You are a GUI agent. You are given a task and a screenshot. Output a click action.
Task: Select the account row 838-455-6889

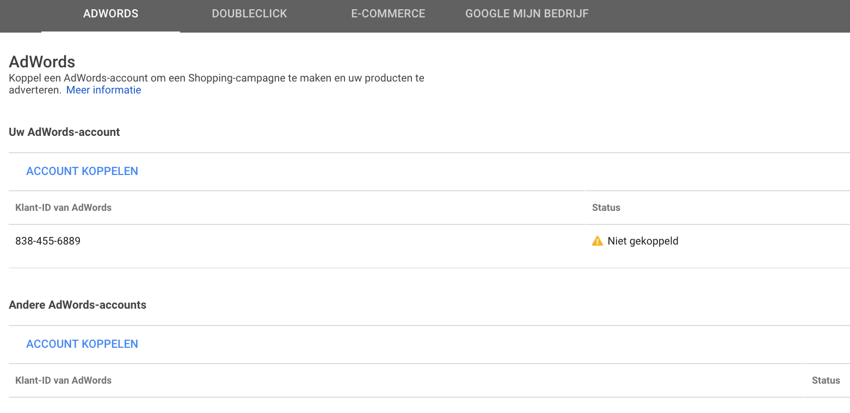[48, 241]
